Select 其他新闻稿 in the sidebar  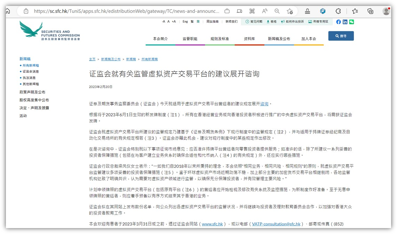tap(31, 84)
